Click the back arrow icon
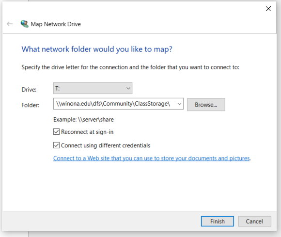 tap(10, 24)
